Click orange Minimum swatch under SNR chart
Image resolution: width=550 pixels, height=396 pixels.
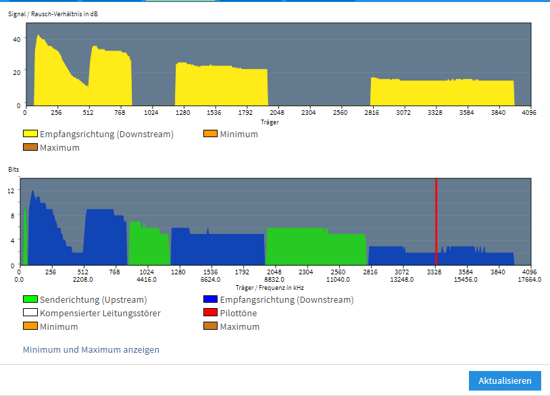coord(210,134)
